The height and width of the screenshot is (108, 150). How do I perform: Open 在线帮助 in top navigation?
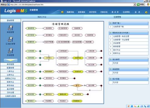pyautogui.click(x=126, y=12)
